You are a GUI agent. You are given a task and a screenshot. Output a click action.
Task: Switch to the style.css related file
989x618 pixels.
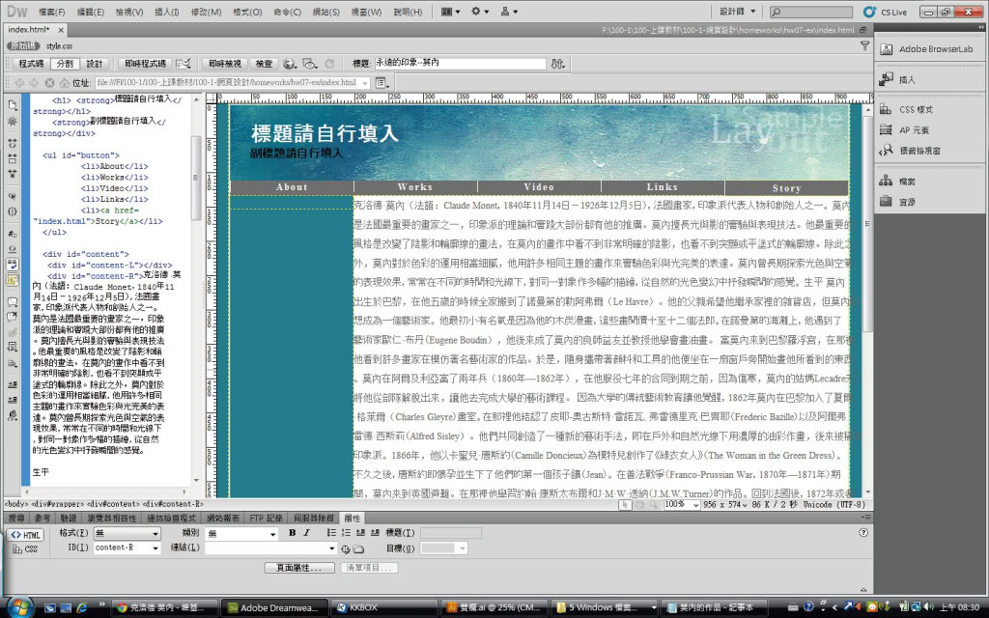59,45
